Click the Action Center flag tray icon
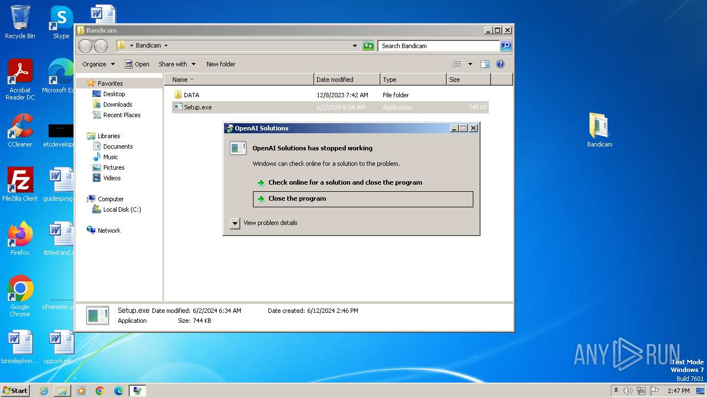 pos(655,391)
